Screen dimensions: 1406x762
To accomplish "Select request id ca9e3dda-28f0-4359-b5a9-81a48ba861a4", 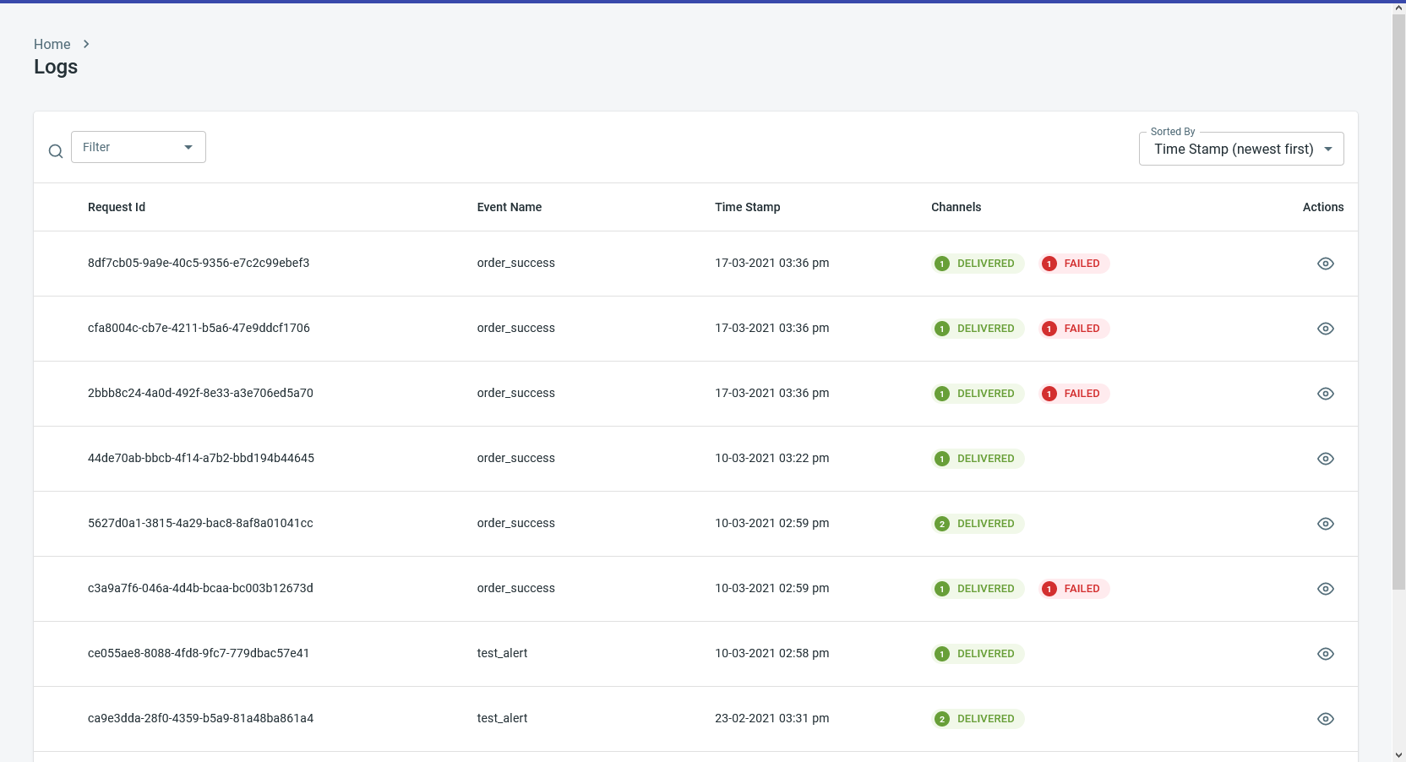I will point(200,718).
